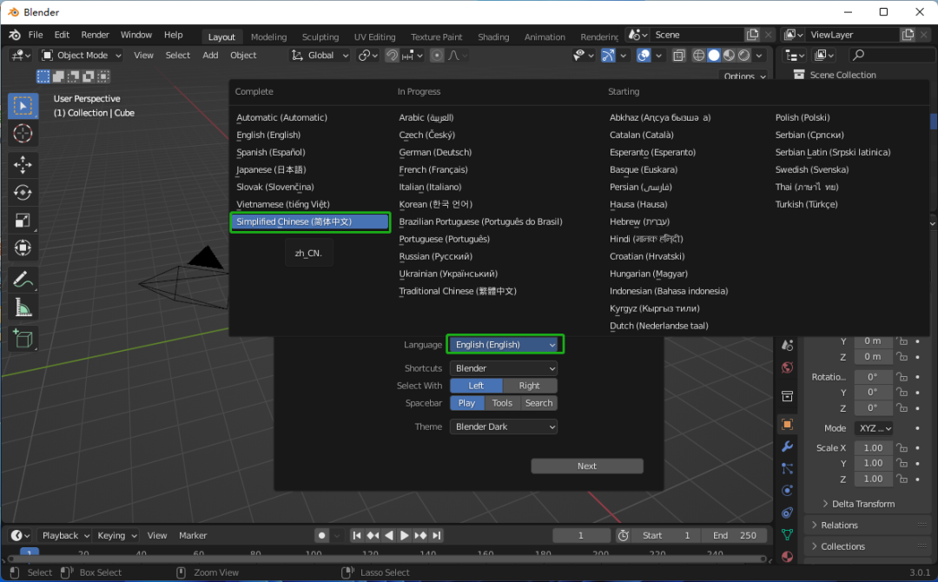Viewport: 938px width, 582px height.
Task: Select the Select Box tool
Action: (23, 106)
